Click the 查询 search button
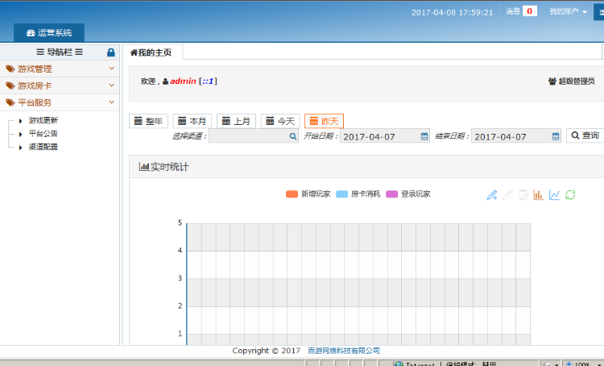Viewport: 604px width, 366px height. pos(585,135)
